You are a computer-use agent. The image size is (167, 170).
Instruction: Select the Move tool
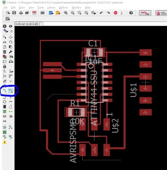click(x=11, y=37)
